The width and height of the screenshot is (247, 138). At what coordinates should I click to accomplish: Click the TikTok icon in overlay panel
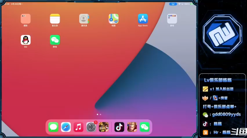(205, 124)
